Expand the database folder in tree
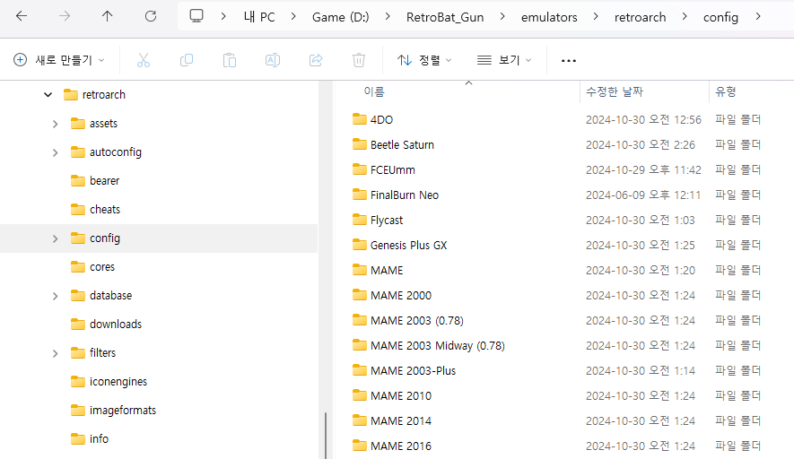The image size is (794, 459). (56, 296)
